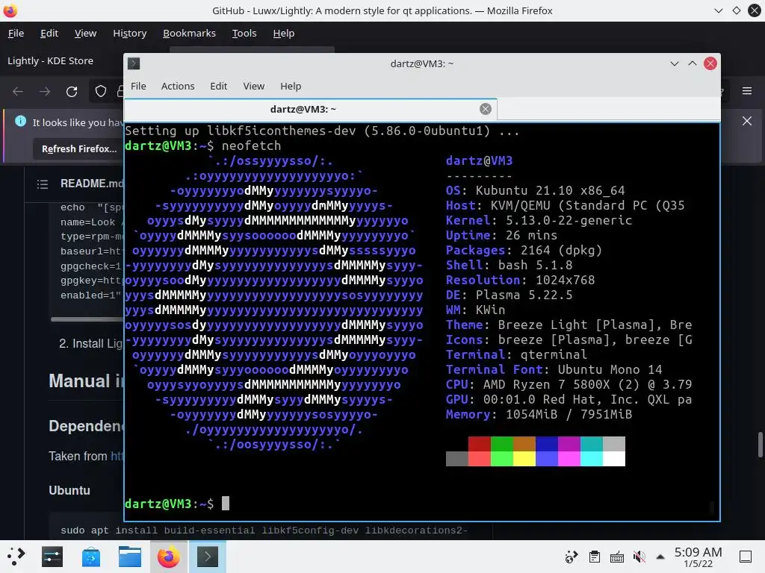Click 'Terminal Font: Ubuntu Mono 14' line

(x=554, y=370)
